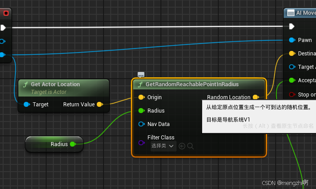Click the browse magnifier icon for Filter Class
The width and height of the screenshot is (316, 189).
pyautogui.click(x=190, y=146)
